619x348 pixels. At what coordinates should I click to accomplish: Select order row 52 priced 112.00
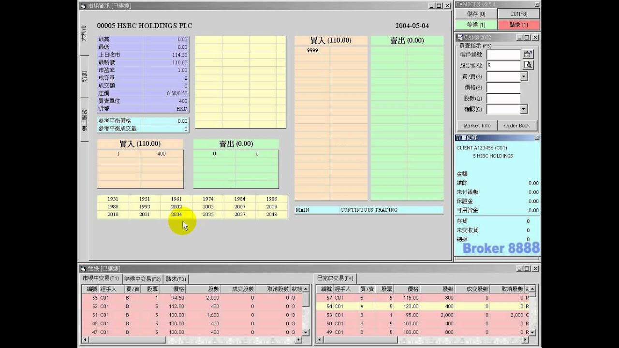[x=192, y=306]
